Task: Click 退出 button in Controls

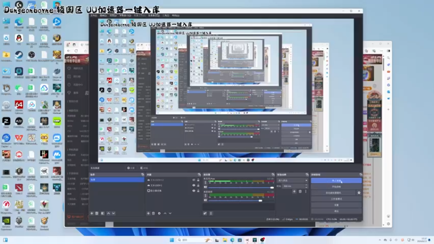Action: 336,211
